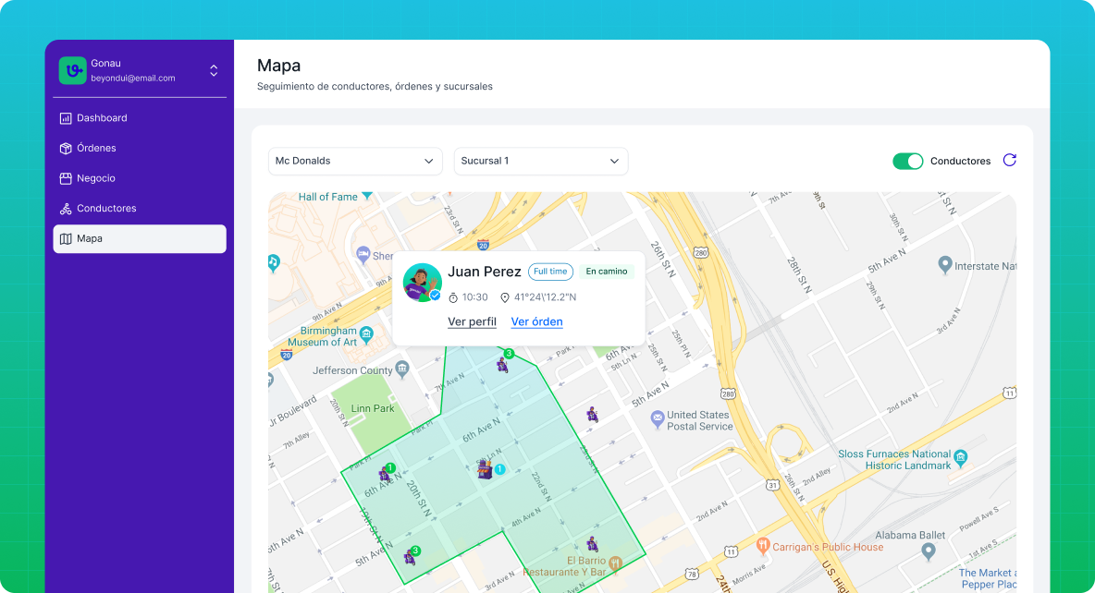
Task: Select the driver marker near United States Postal Service
Action: coord(593,415)
